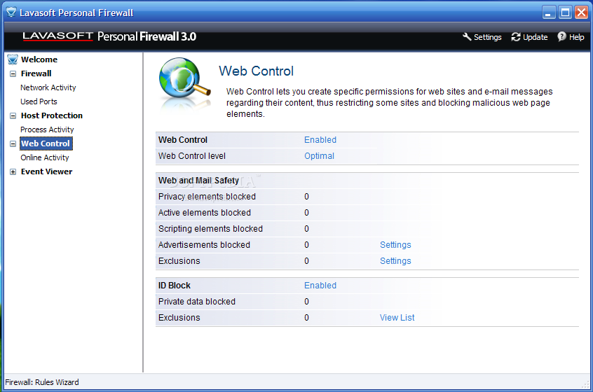This screenshot has height=392, width=593.
Task: Open the Used Ports view
Action: [x=39, y=101]
